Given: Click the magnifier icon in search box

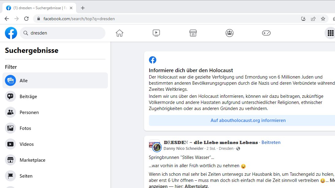Looking at the screenshot, I should (x=26, y=33).
